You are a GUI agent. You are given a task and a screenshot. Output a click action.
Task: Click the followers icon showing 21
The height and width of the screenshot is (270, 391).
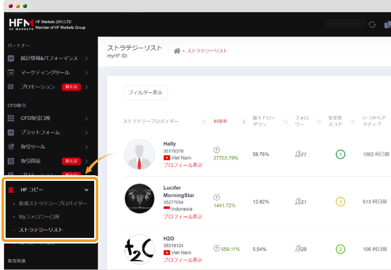pyautogui.click(x=298, y=201)
